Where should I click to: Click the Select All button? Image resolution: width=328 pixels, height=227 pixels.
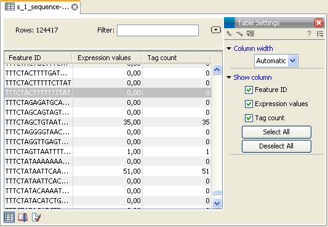[276, 132]
